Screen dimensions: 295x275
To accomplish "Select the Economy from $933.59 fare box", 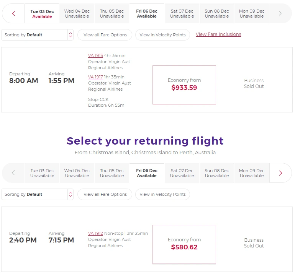I will (x=184, y=85).
